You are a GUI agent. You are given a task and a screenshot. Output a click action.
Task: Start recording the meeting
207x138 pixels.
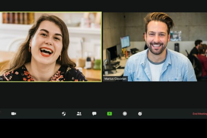pyautogui.click(x=125, y=114)
